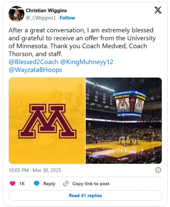View the Williams Arena court photo

(x=124, y=120)
